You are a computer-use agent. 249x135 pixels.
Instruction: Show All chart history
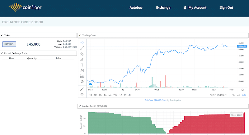click(x=130, y=95)
